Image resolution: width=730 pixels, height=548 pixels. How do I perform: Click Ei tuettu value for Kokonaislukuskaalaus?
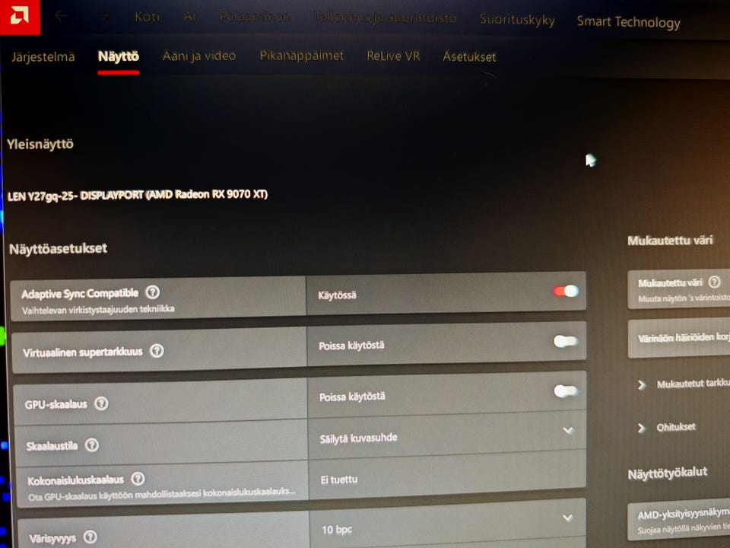click(x=339, y=479)
